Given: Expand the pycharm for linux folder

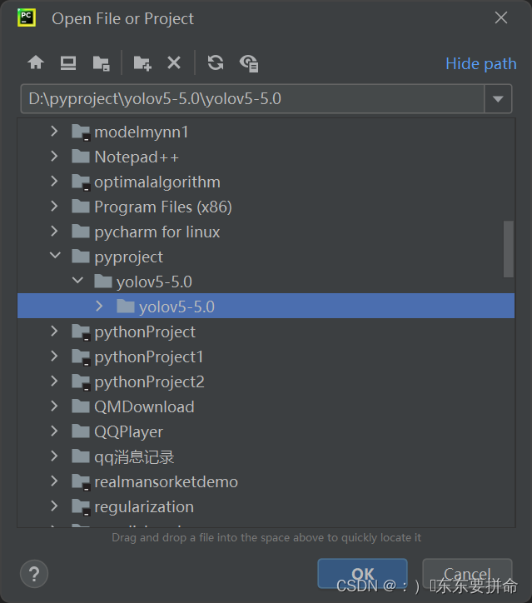Looking at the screenshot, I should click(54, 232).
